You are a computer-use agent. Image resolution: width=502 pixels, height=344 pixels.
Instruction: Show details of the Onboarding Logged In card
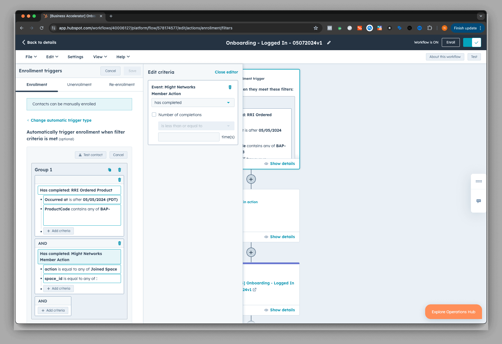(280, 310)
